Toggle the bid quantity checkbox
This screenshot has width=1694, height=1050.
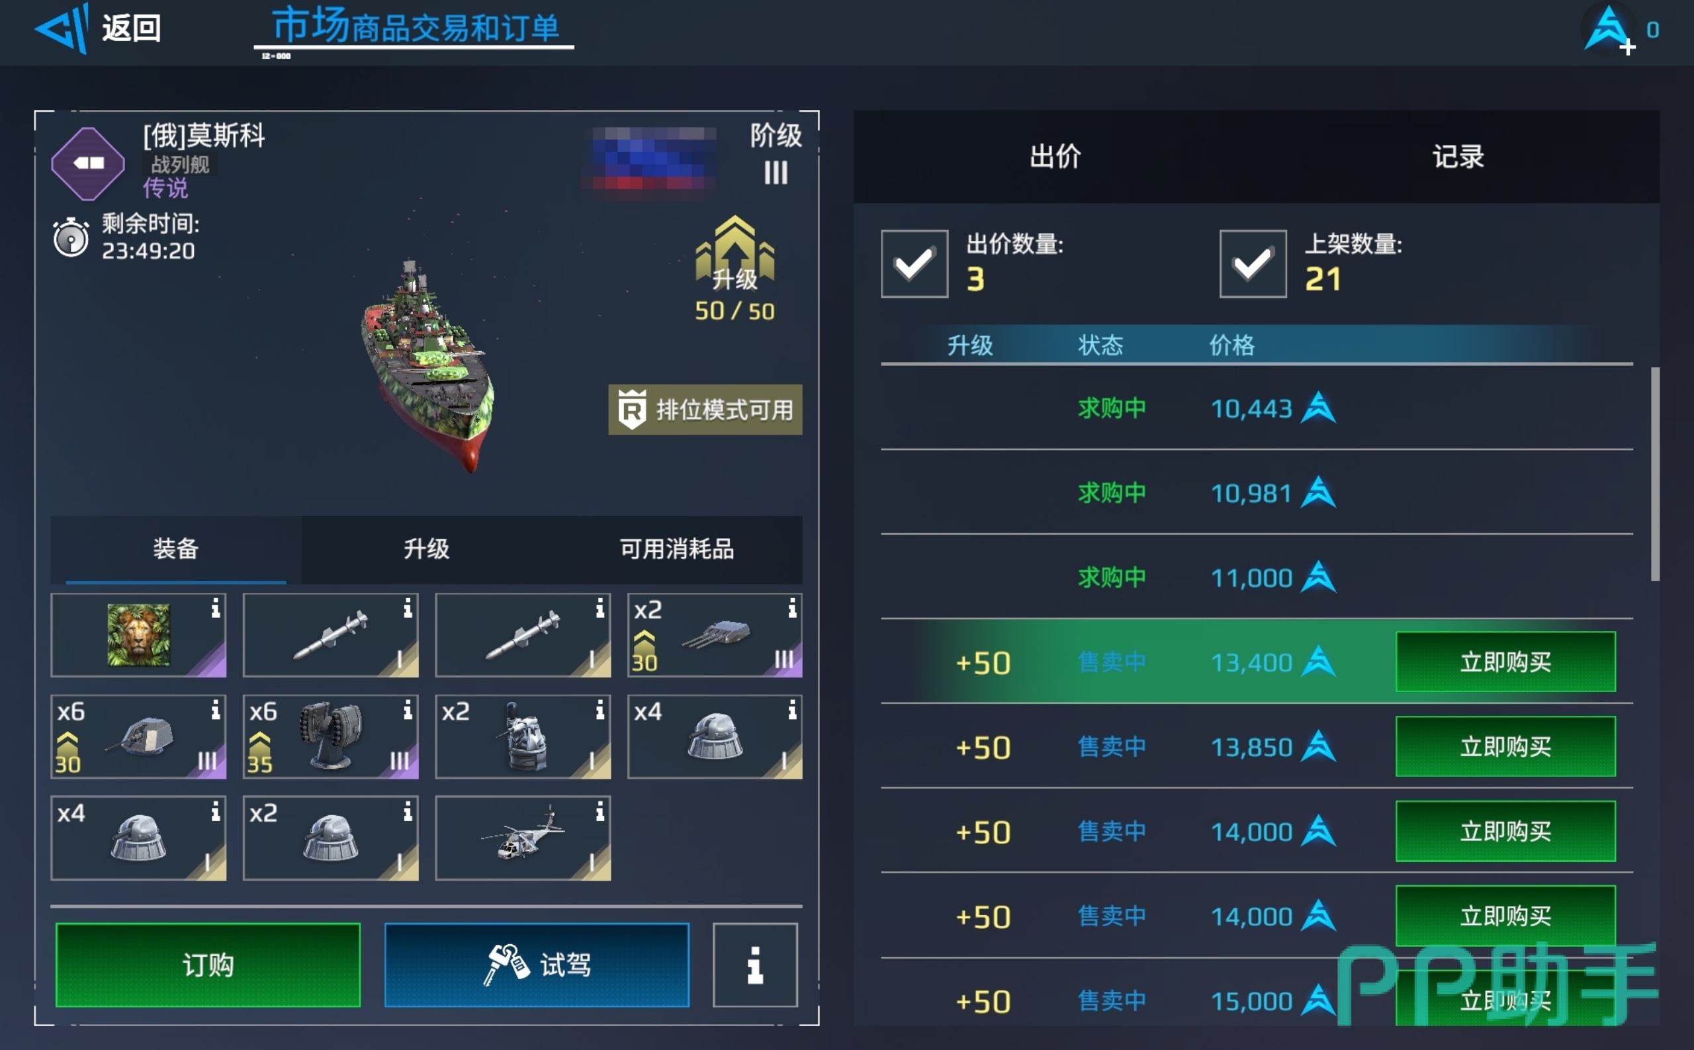914,264
